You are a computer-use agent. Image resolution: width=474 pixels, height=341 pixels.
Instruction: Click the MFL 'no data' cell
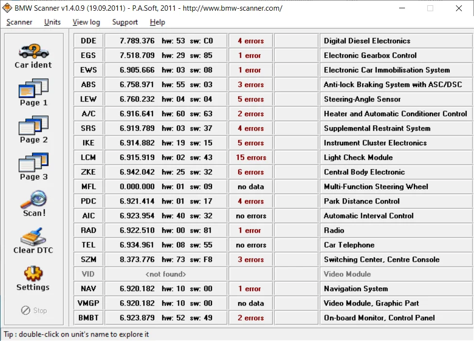[x=251, y=187]
